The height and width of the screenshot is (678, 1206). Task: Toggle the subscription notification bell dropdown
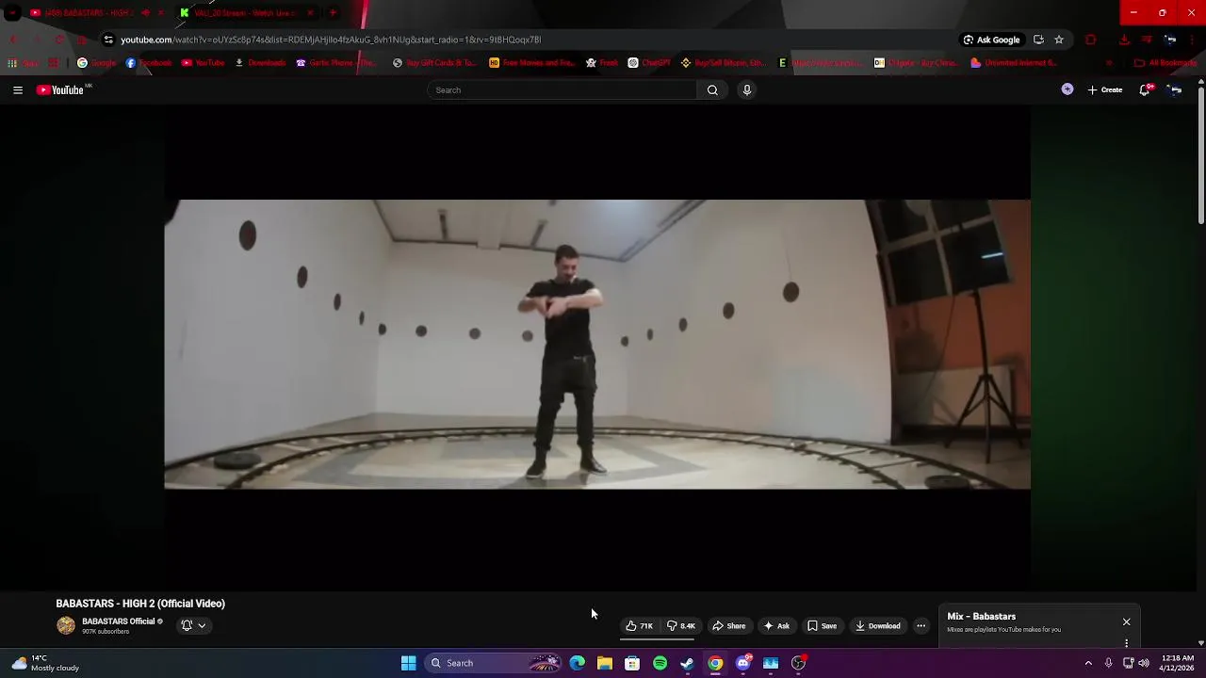tap(193, 625)
